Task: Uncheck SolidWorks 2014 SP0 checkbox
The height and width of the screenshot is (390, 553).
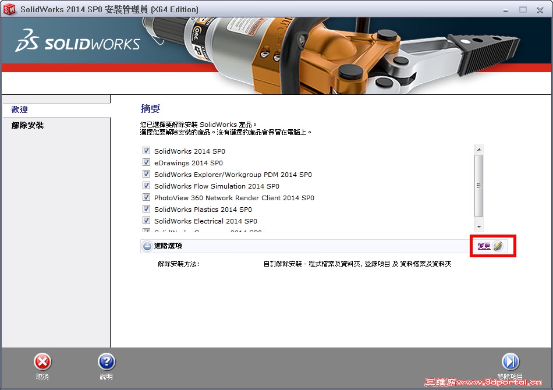Action: click(146, 151)
